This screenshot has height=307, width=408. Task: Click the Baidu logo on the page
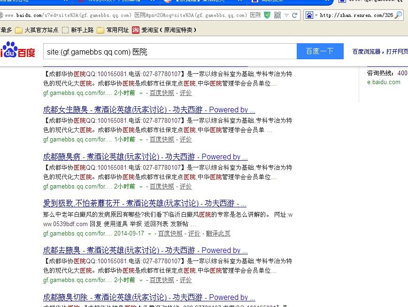tap(18, 51)
